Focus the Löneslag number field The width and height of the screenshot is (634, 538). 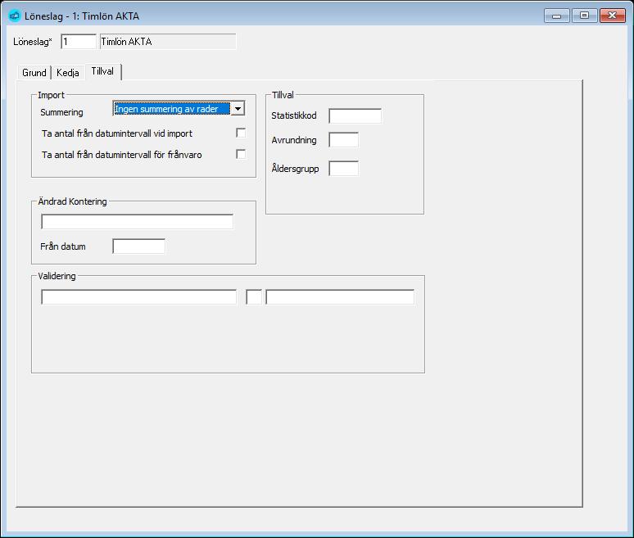click(x=79, y=42)
